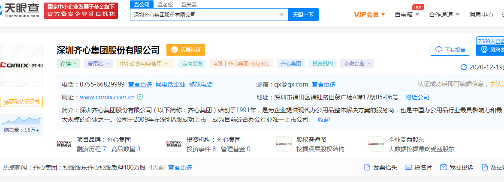
Task: Open 竞品数量 3 count link
Action: pyautogui.click(x=126, y=149)
